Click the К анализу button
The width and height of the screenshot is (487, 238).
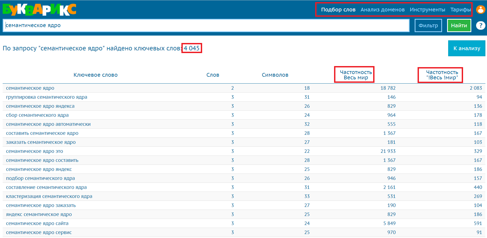click(x=467, y=48)
